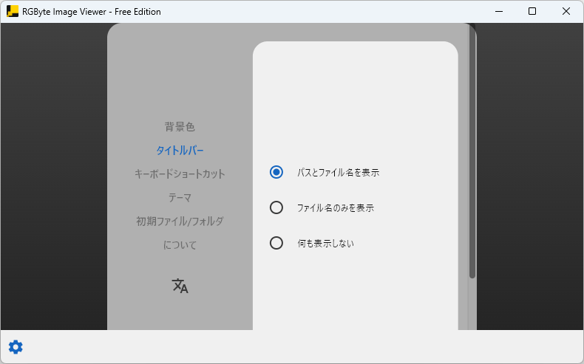The image size is (584, 364).
Task: Close the RGByte Image Viewer window
Action: click(x=566, y=12)
